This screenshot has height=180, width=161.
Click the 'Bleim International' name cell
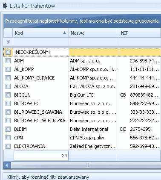coord(94,129)
